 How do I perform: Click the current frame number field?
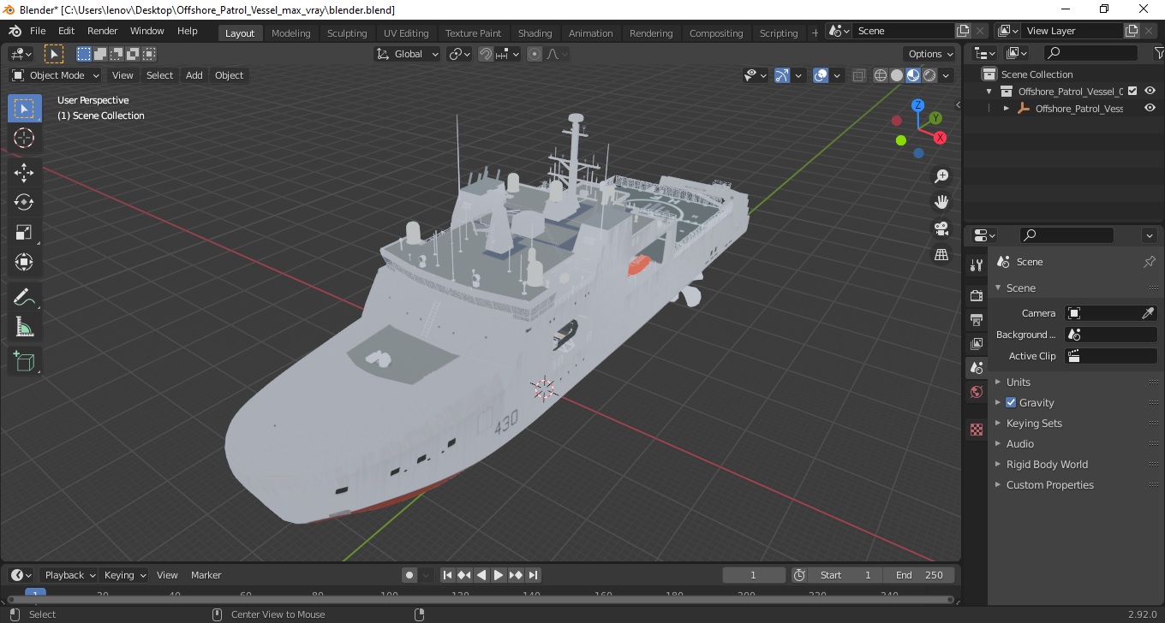coord(754,575)
